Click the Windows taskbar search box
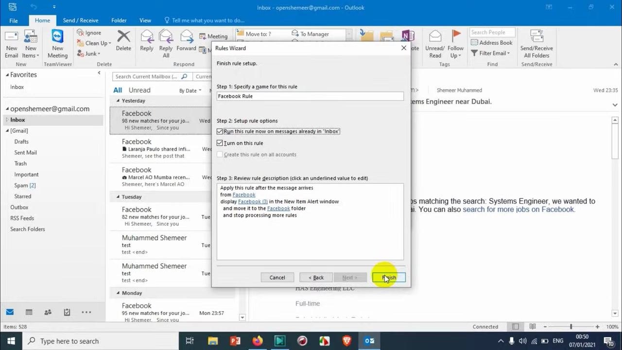This screenshot has width=622, height=350. pyautogui.click(x=101, y=341)
